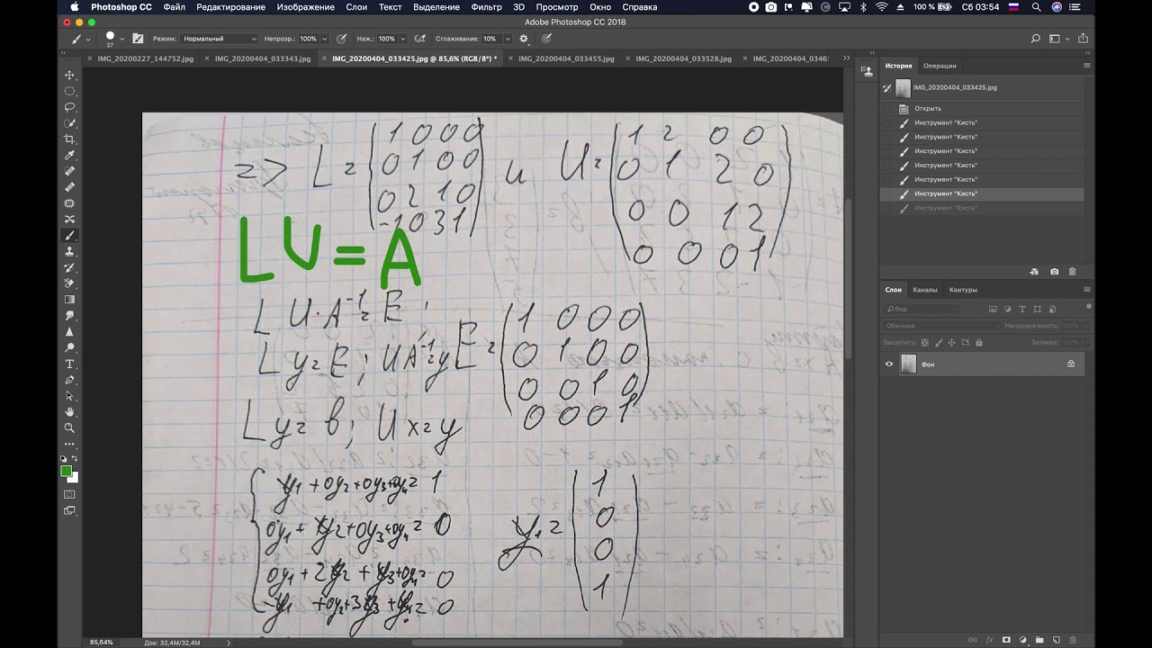
Task: Select the Gradient tool
Action: coord(69,300)
